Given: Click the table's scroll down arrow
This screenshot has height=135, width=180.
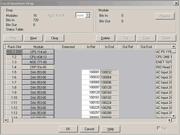Looking at the screenshot, I should click(174, 116).
